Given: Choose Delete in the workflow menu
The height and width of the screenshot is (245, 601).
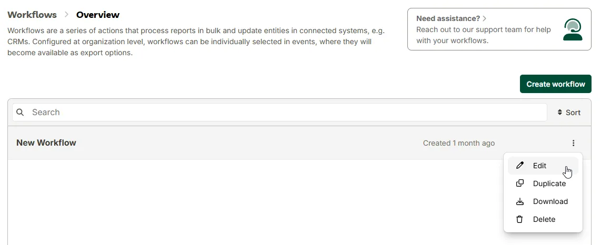Looking at the screenshot, I should [543, 219].
